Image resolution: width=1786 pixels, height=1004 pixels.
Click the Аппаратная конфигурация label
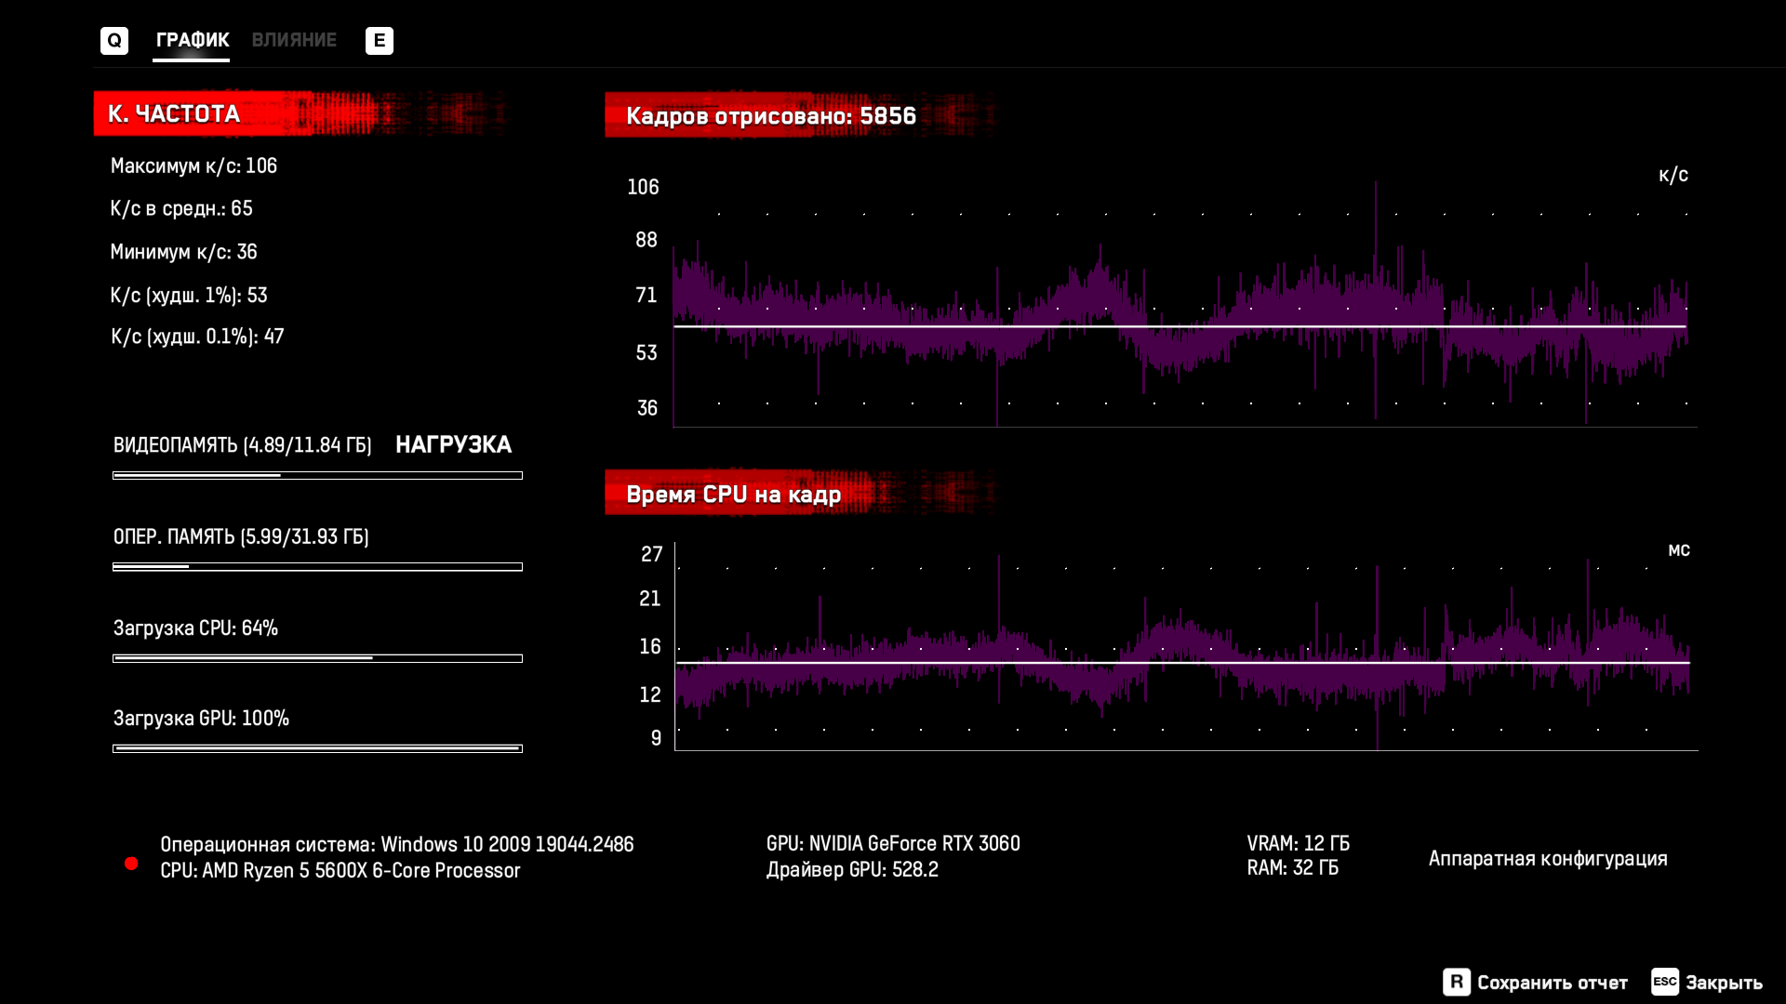[1548, 858]
